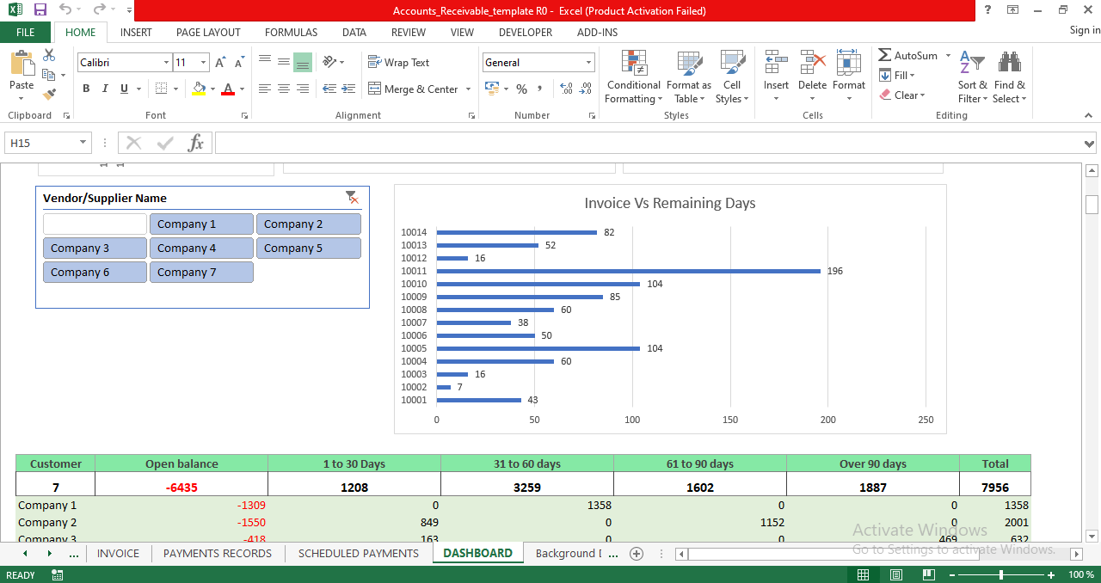Image resolution: width=1101 pixels, height=583 pixels.
Task: Switch to DATA ribbon tab
Action: tap(354, 33)
